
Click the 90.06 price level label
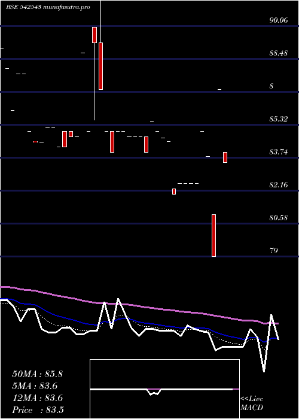tap(279, 20)
